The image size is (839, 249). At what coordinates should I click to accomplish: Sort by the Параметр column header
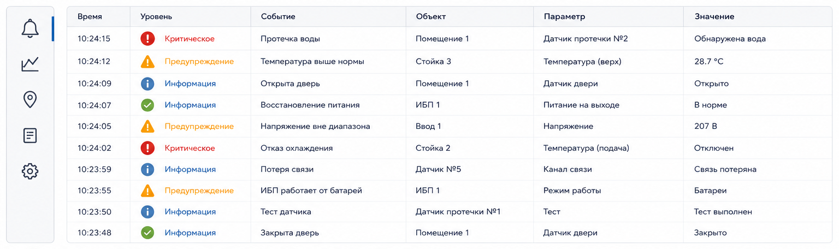[x=564, y=17]
